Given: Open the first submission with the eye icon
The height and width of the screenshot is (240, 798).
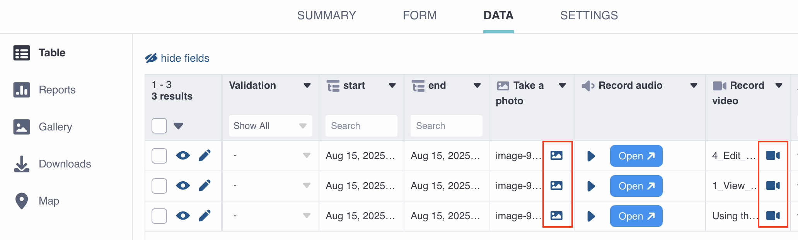Looking at the screenshot, I should (183, 155).
